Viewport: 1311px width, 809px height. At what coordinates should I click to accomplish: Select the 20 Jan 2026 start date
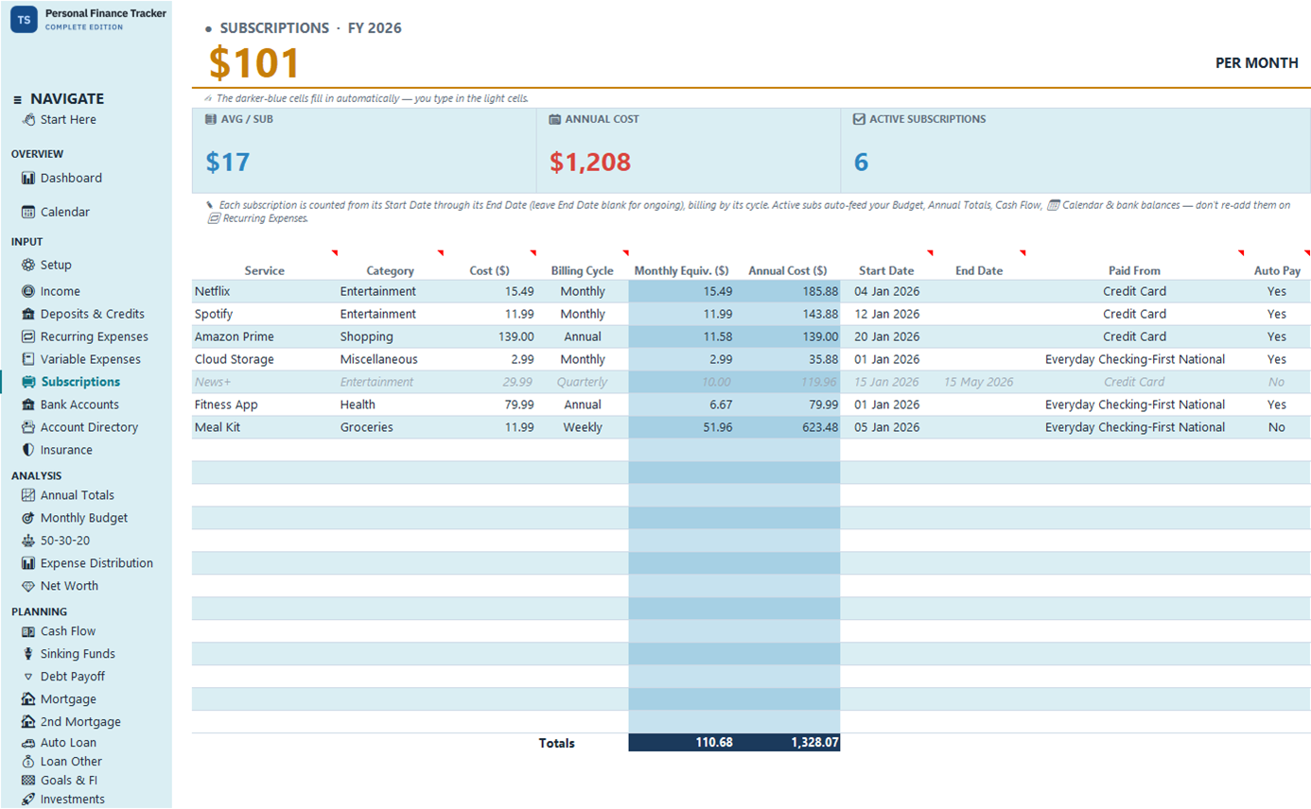pyautogui.click(x=886, y=337)
